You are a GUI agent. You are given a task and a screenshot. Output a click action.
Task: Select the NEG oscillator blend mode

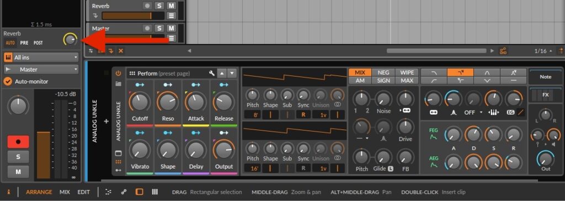(383, 73)
